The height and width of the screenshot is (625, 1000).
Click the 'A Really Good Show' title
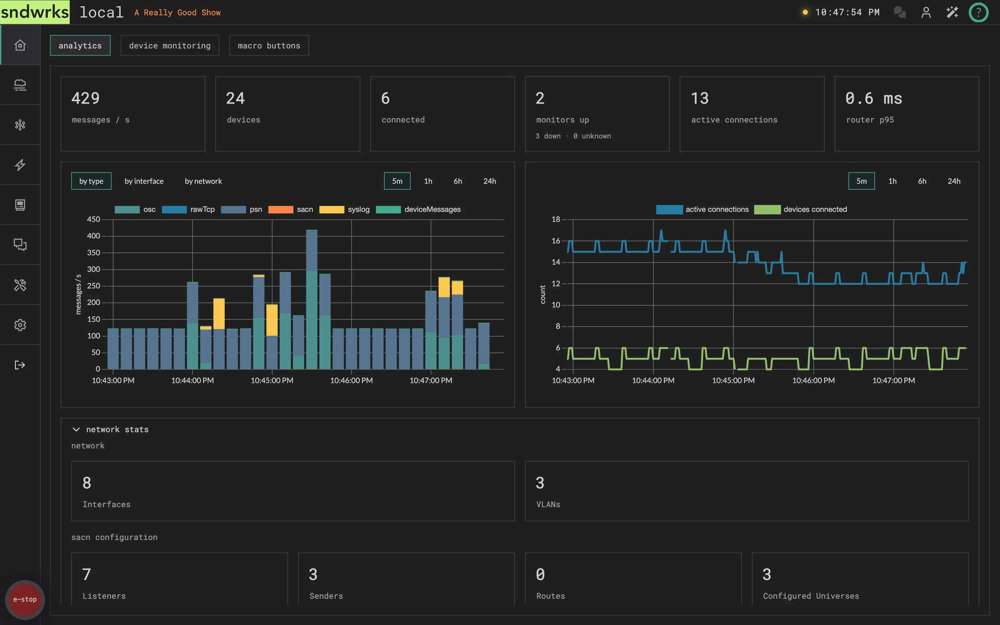tap(178, 13)
